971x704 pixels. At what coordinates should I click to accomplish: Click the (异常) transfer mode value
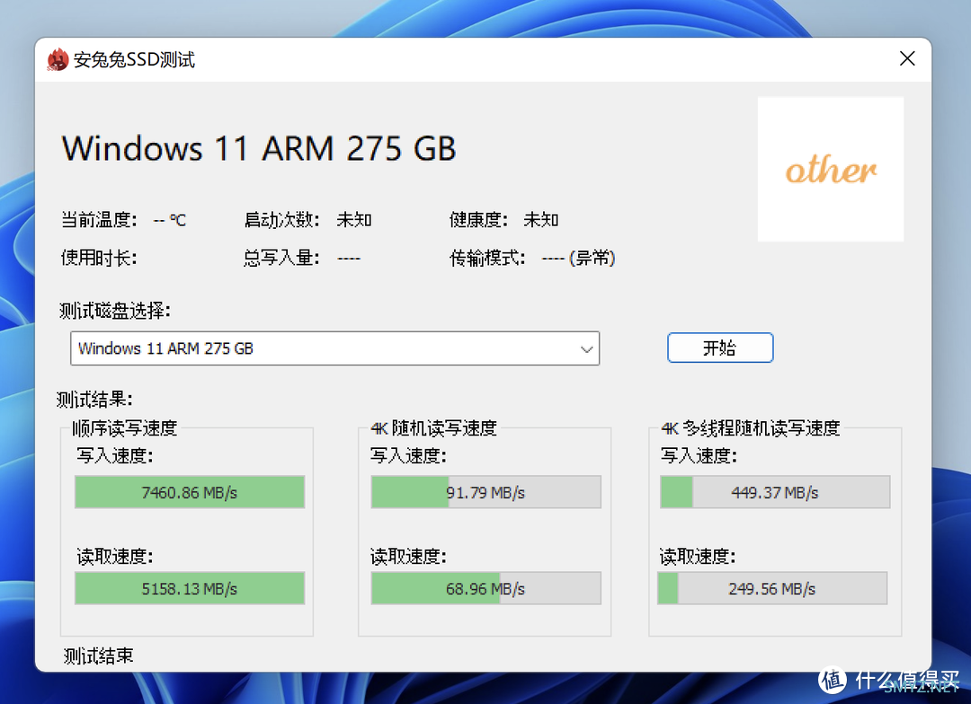point(592,258)
